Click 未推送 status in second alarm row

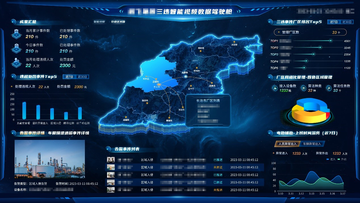click(x=218, y=167)
